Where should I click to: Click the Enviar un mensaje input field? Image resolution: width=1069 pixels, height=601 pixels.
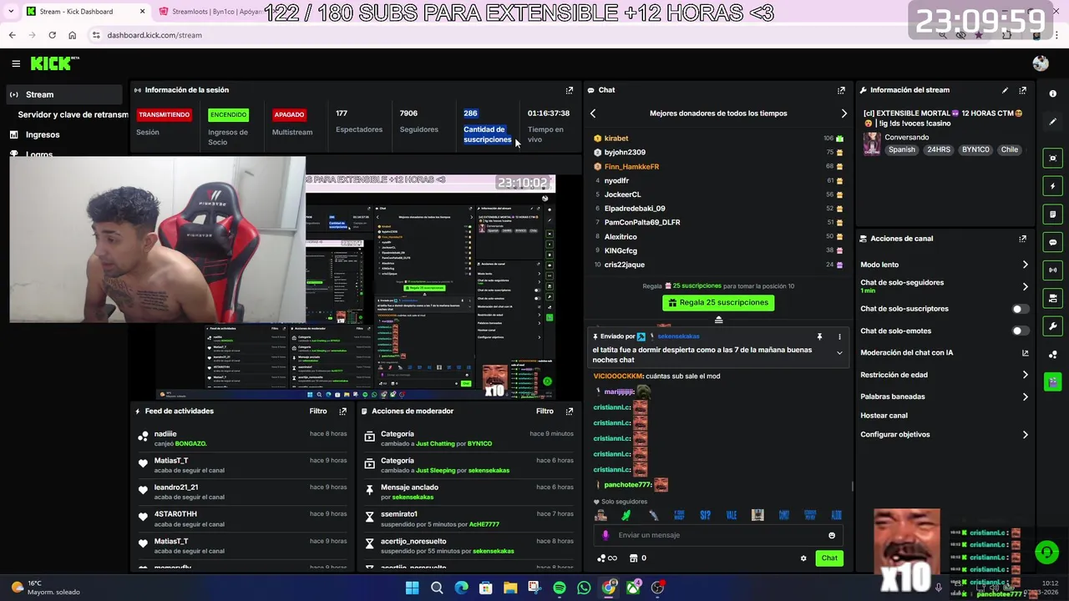pyautogui.click(x=717, y=536)
